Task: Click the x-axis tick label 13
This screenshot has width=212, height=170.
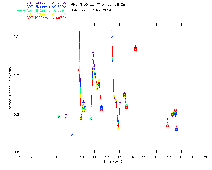Action: [119, 157]
